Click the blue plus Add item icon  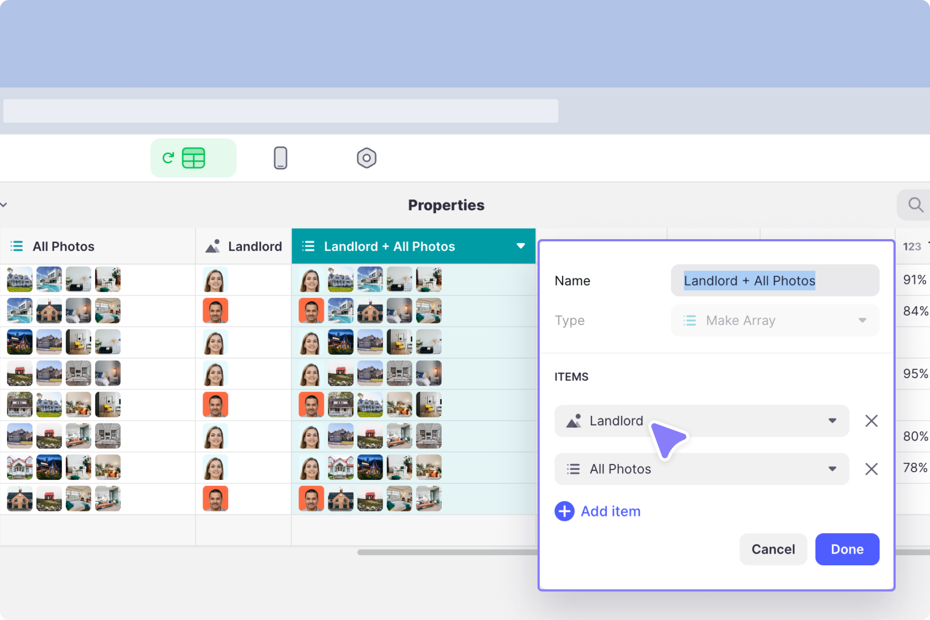click(x=565, y=512)
